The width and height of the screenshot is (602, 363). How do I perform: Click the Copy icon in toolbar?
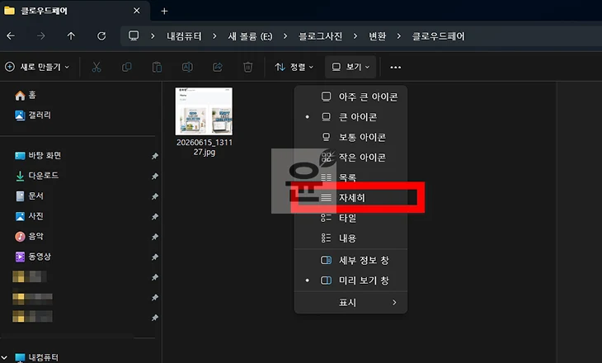(127, 67)
